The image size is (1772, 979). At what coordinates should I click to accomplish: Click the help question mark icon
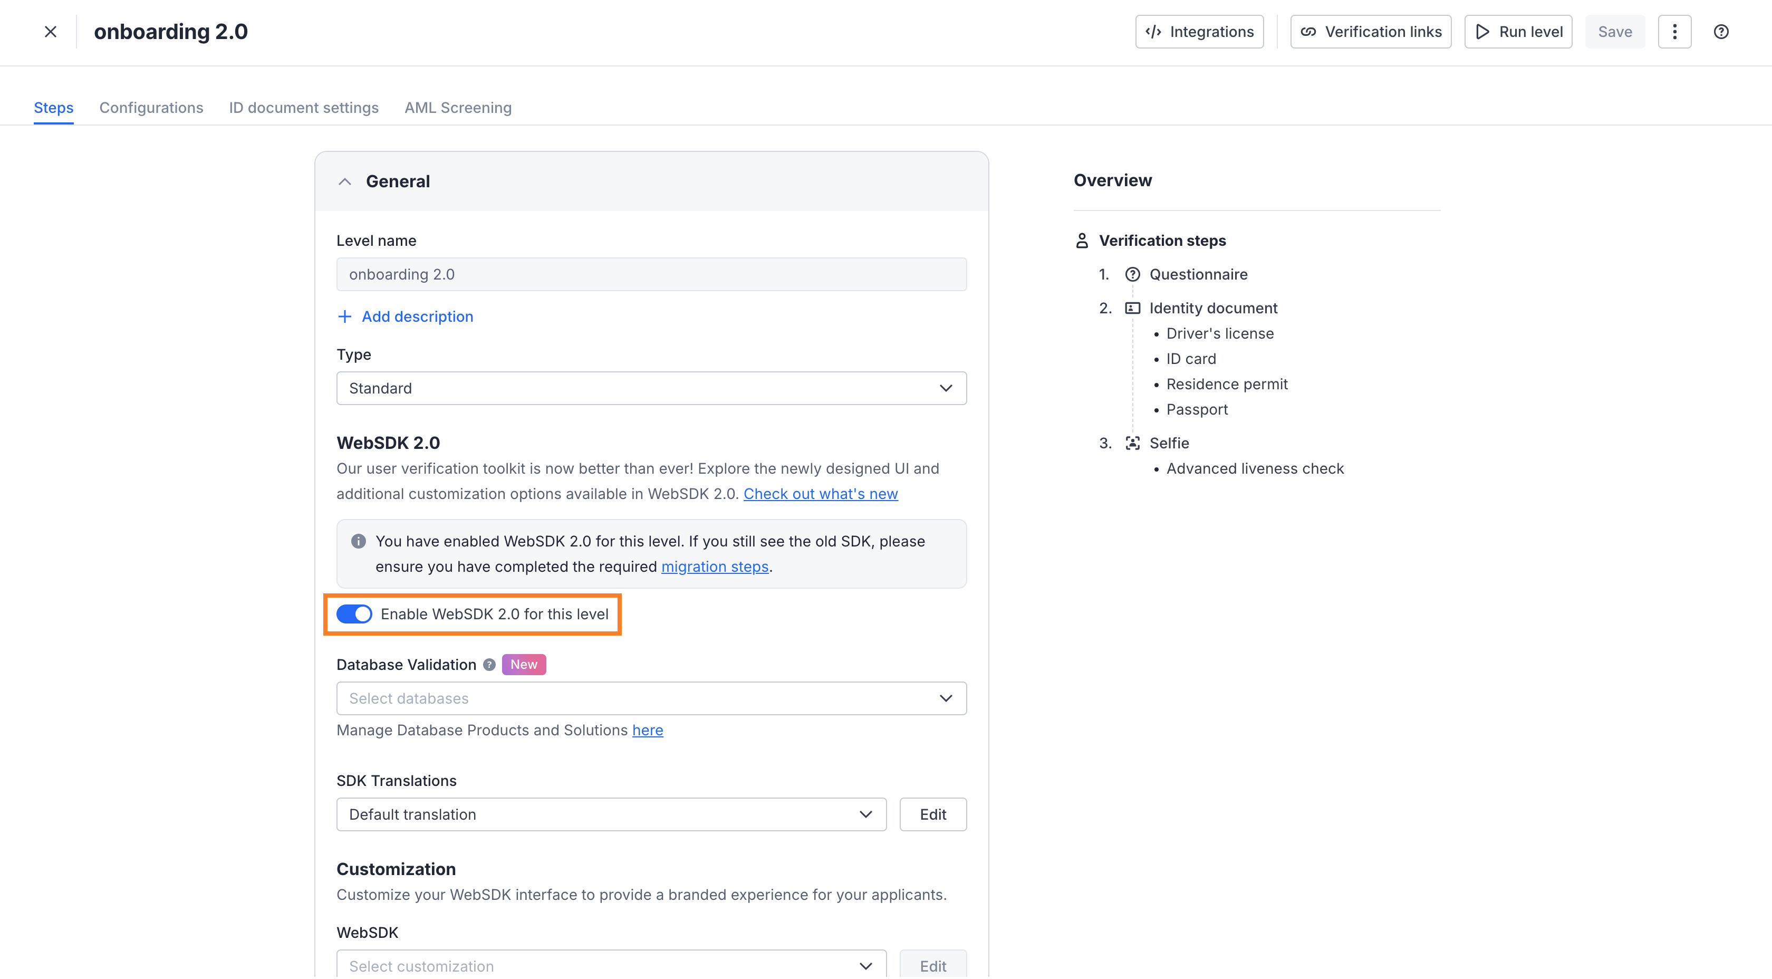point(1720,32)
